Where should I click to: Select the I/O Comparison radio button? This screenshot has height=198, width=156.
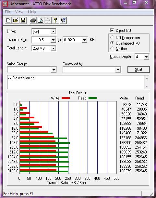[x=112, y=37]
